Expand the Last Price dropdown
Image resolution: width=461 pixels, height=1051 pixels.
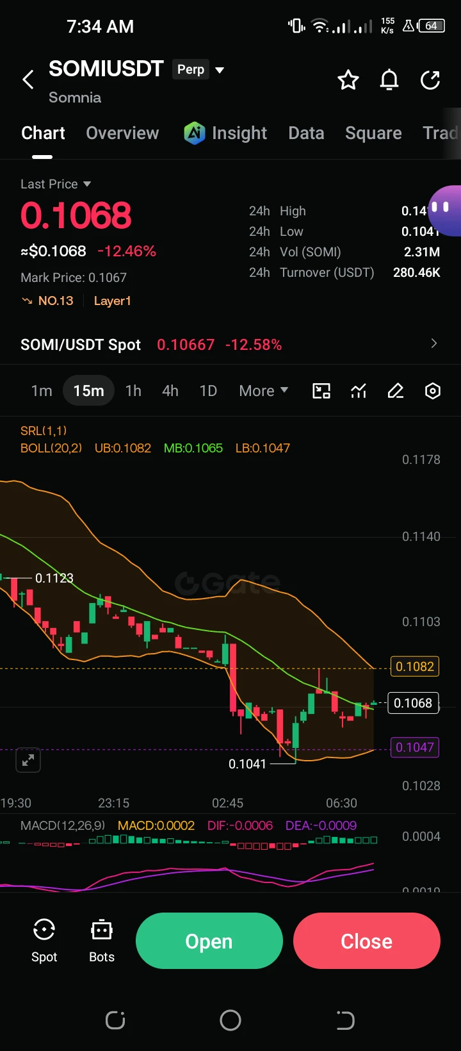tap(87, 184)
